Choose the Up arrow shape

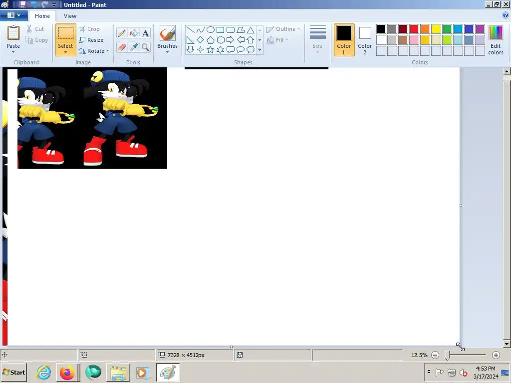click(x=251, y=40)
